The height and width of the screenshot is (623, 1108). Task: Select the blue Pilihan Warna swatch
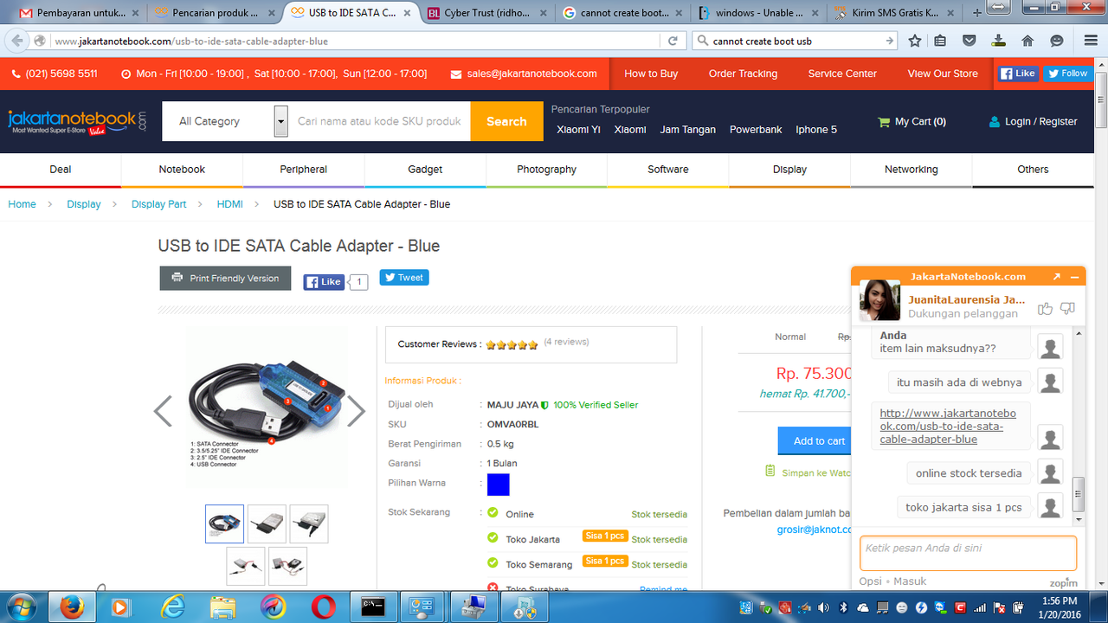(498, 485)
